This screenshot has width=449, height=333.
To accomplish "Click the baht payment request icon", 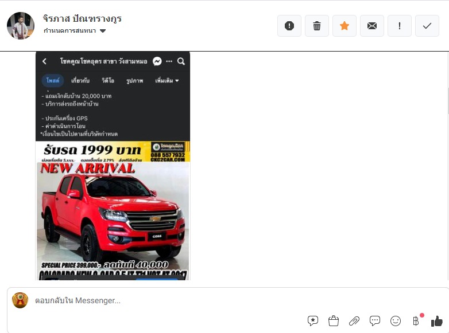I will point(416,321).
